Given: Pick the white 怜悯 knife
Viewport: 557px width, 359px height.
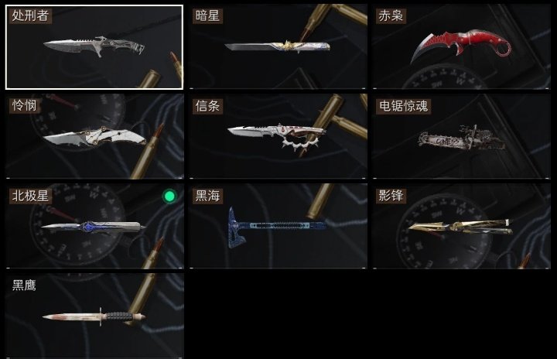Looking at the screenshot, I should [x=94, y=136].
